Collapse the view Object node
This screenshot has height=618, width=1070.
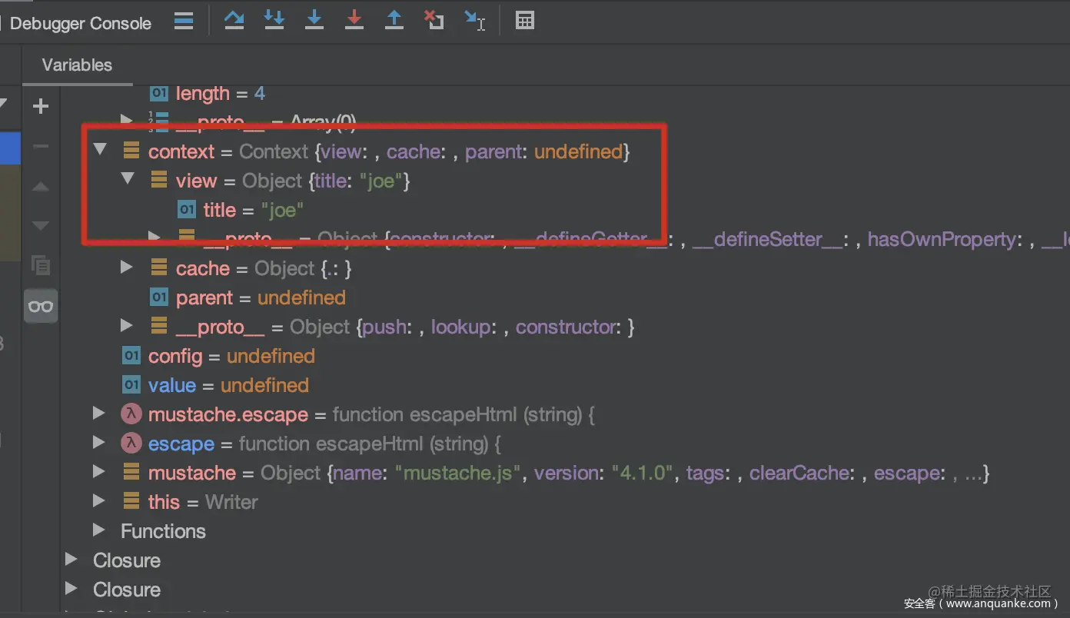(x=128, y=179)
